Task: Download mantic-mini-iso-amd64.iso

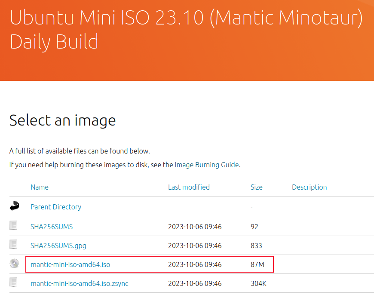Action: tap(70, 264)
